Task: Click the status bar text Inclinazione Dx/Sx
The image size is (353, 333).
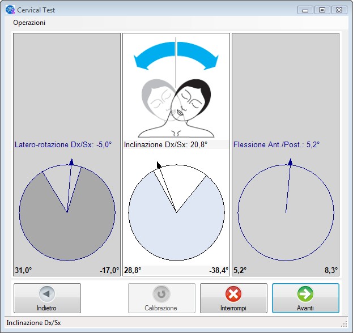Action: 34,323
